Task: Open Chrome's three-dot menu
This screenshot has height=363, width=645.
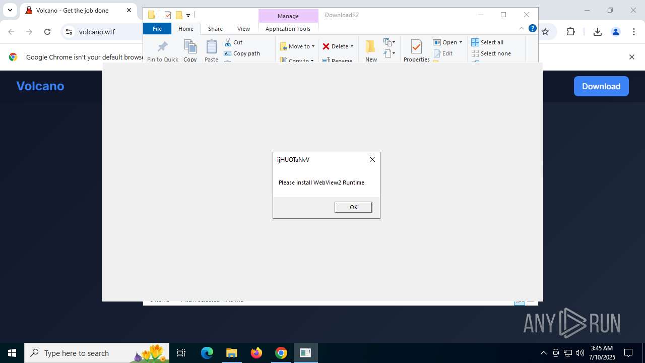Action: 633,32
